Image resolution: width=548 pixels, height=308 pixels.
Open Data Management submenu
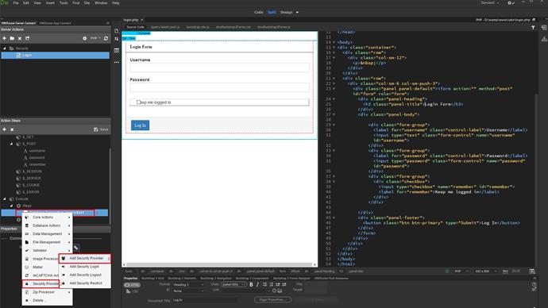click(47, 234)
